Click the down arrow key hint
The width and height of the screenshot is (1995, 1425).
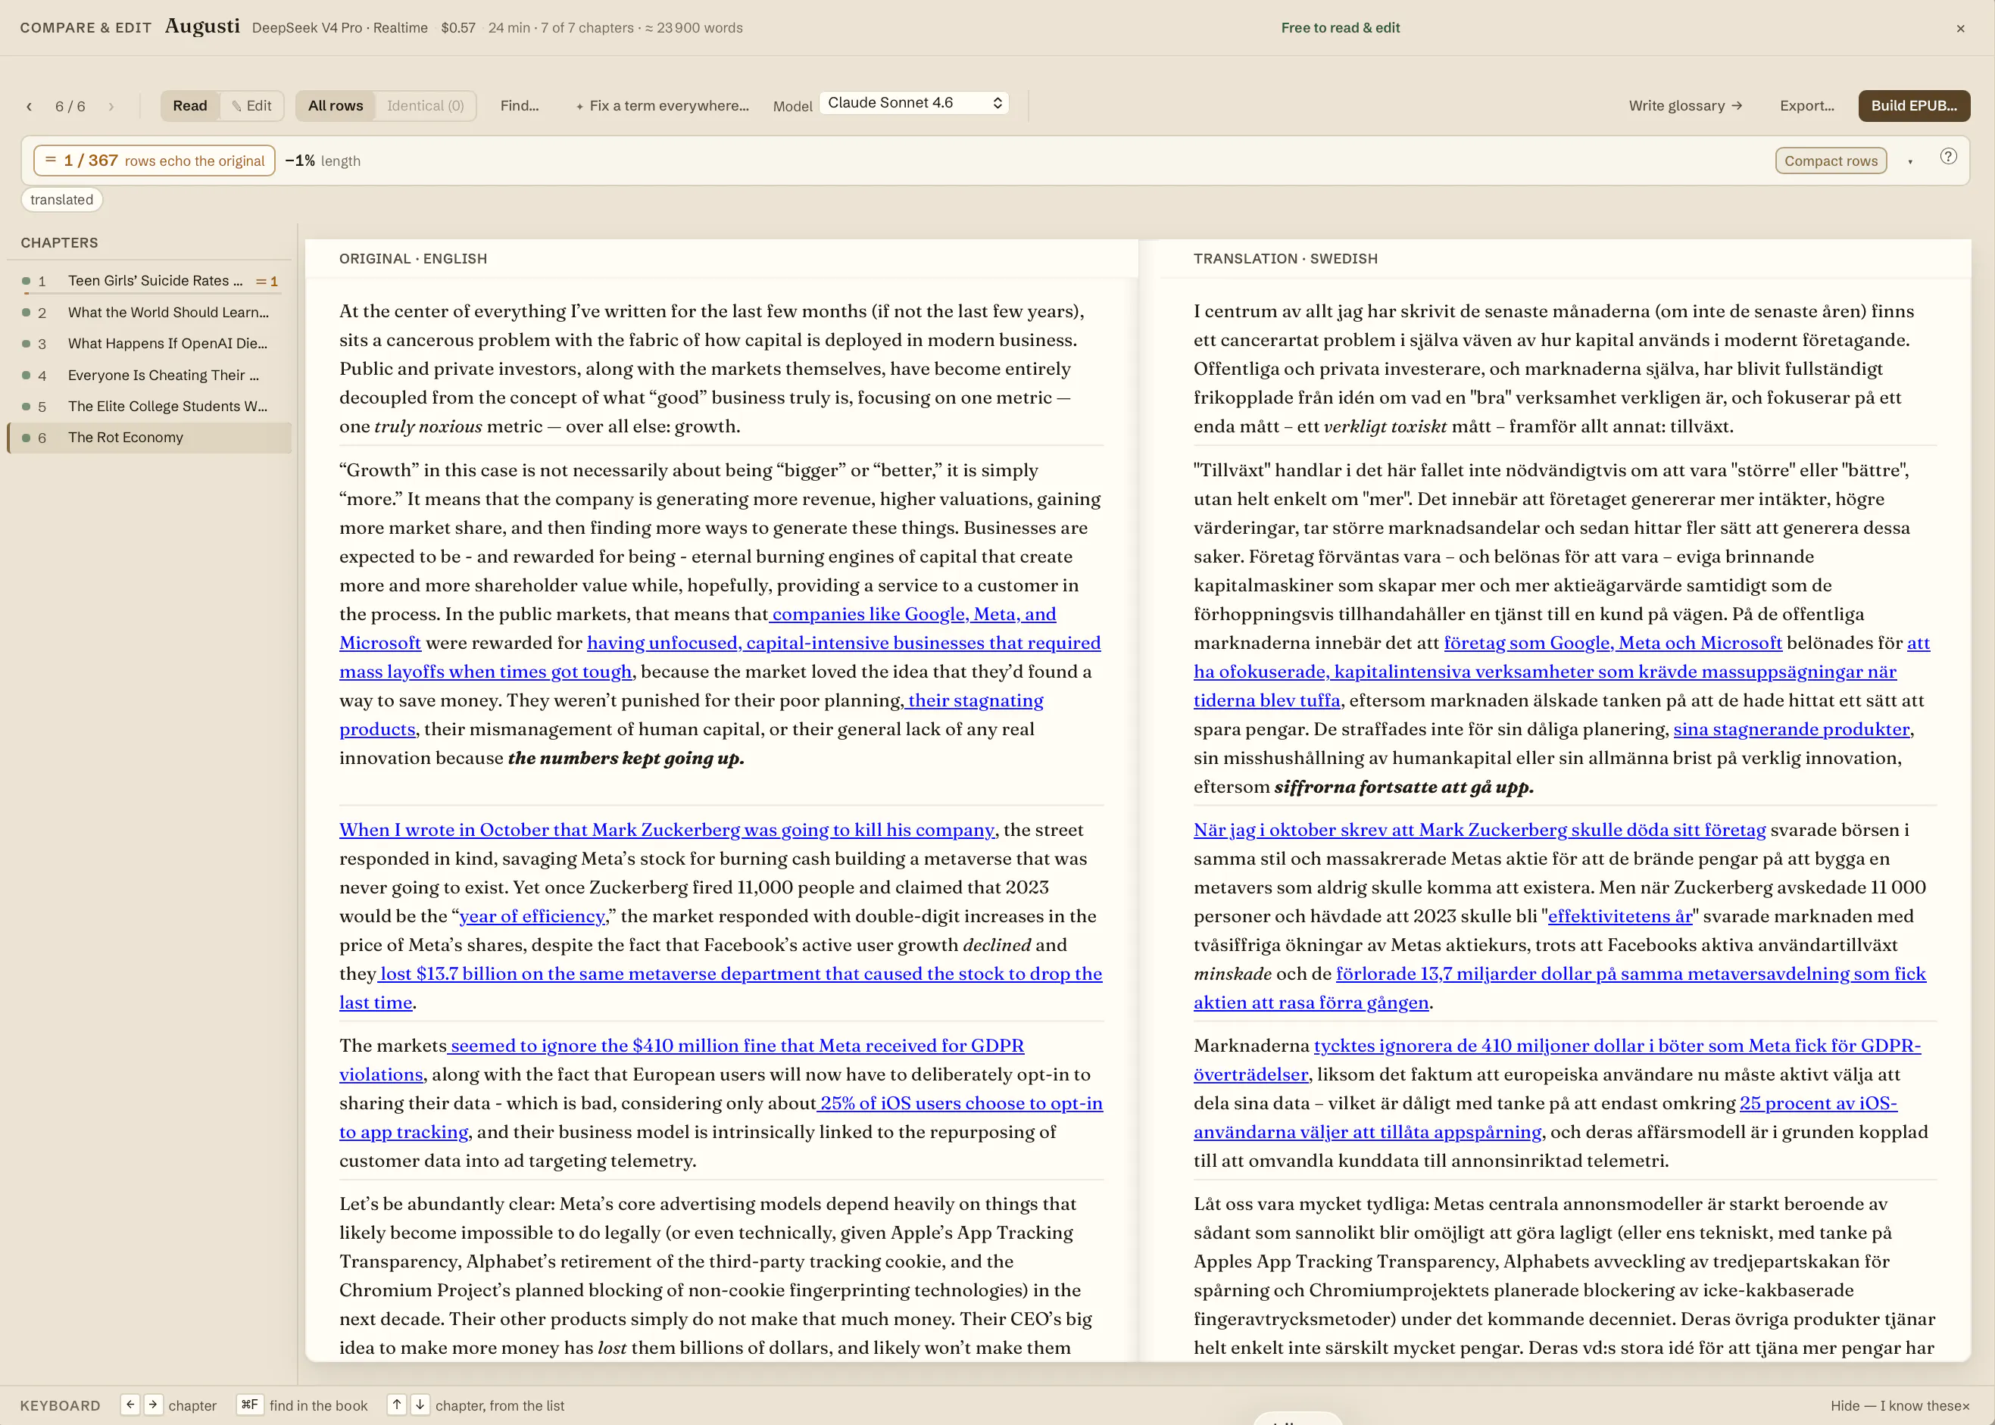coord(420,1405)
